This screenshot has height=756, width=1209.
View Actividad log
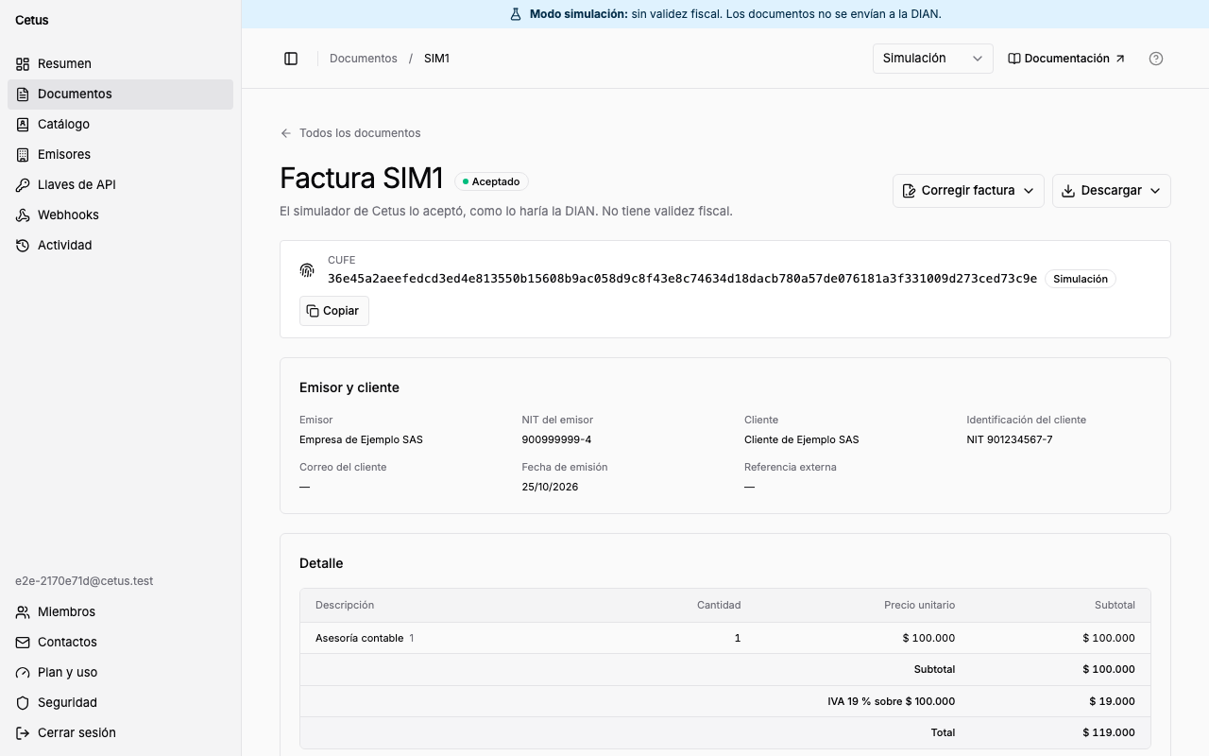(120, 246)
